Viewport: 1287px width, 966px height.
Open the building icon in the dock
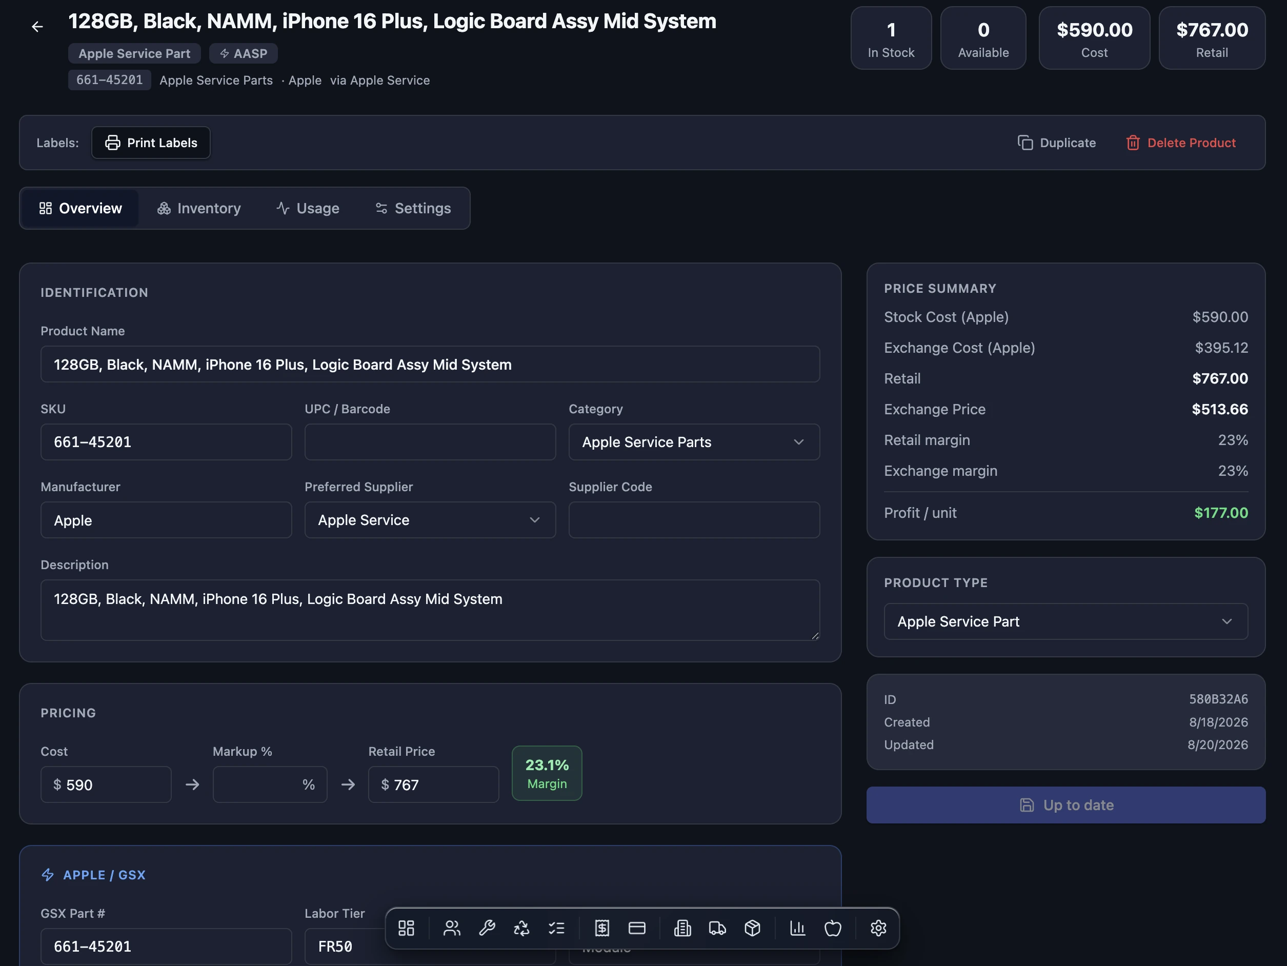click(x=682, y=928)
